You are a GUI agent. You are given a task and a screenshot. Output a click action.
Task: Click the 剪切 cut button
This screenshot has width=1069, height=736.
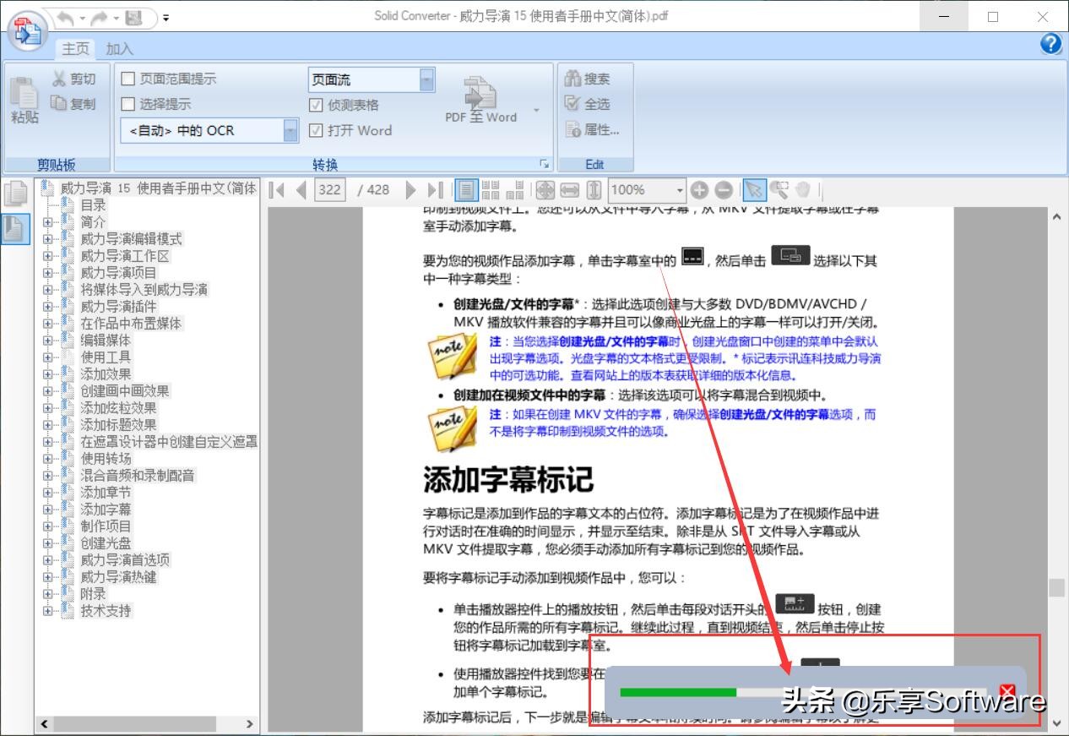tap(73, 79)
